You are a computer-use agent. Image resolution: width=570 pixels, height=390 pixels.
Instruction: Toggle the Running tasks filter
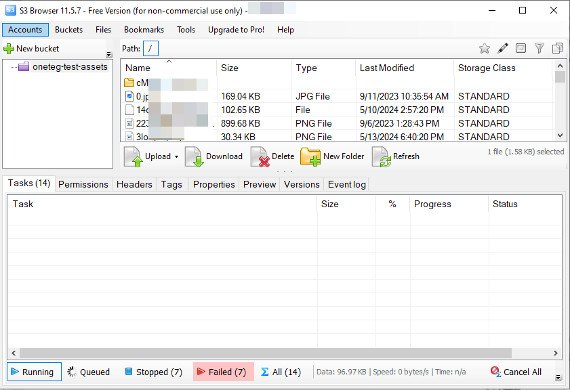[35, 372]
